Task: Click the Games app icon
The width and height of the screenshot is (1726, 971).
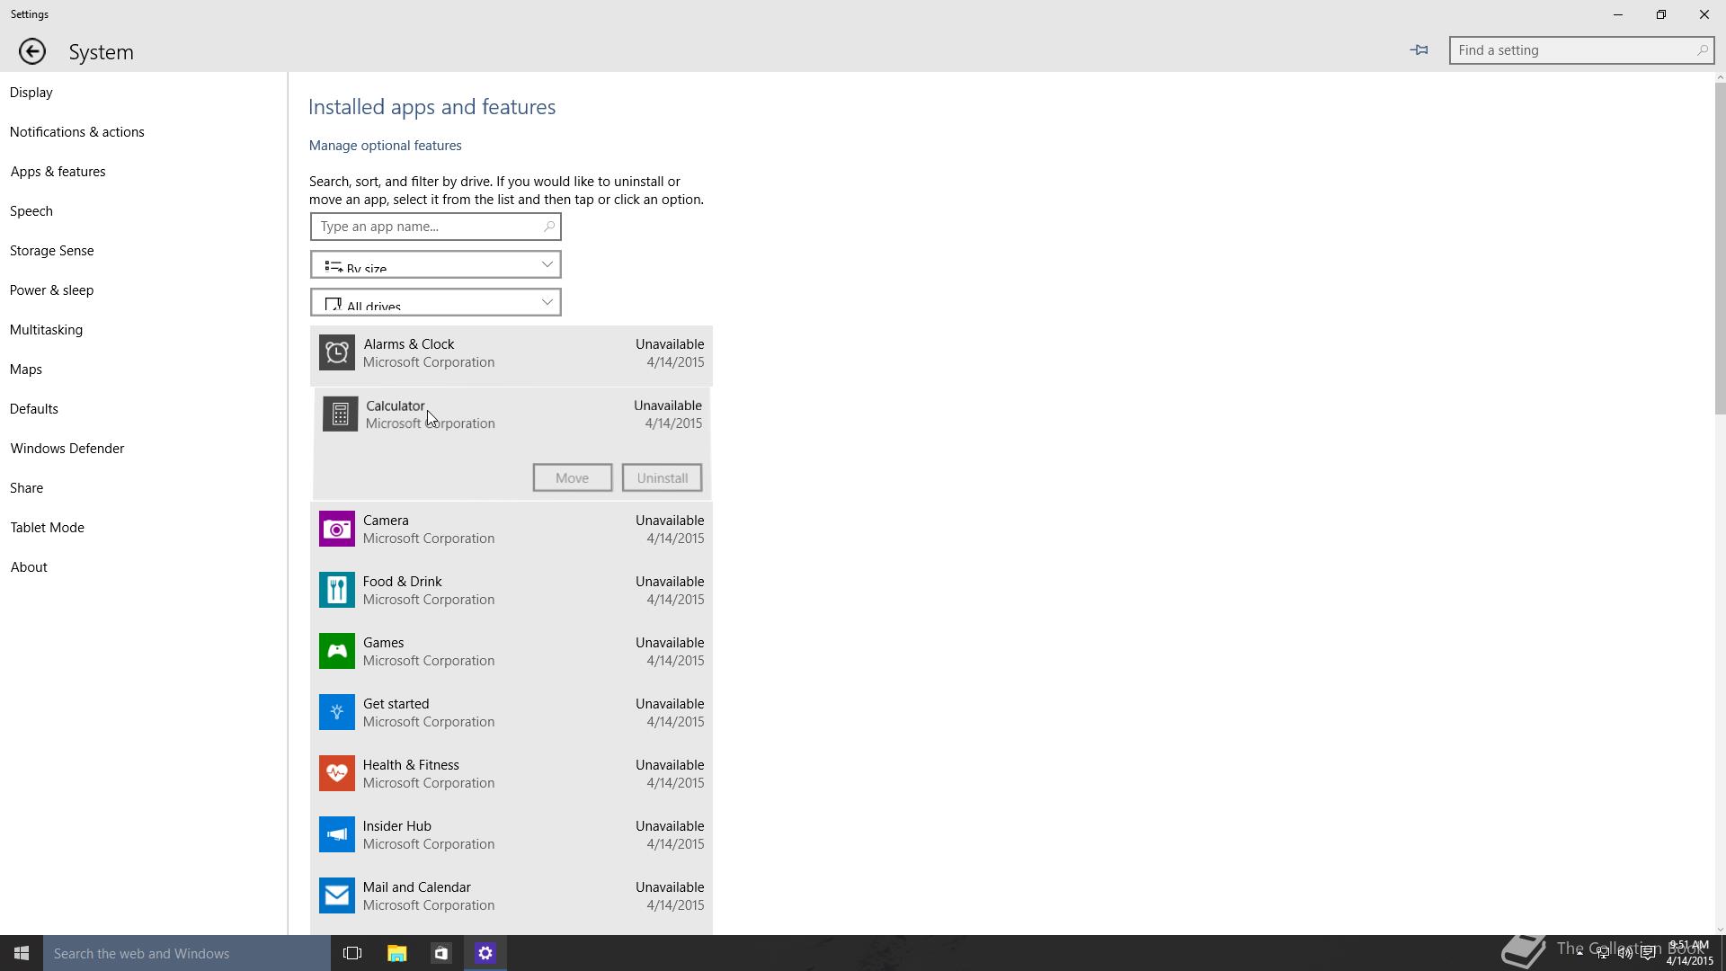Action: [337, 652]
